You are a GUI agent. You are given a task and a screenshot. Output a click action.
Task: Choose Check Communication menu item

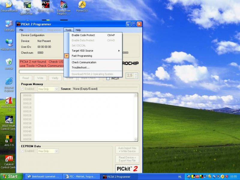pos(93,62)
